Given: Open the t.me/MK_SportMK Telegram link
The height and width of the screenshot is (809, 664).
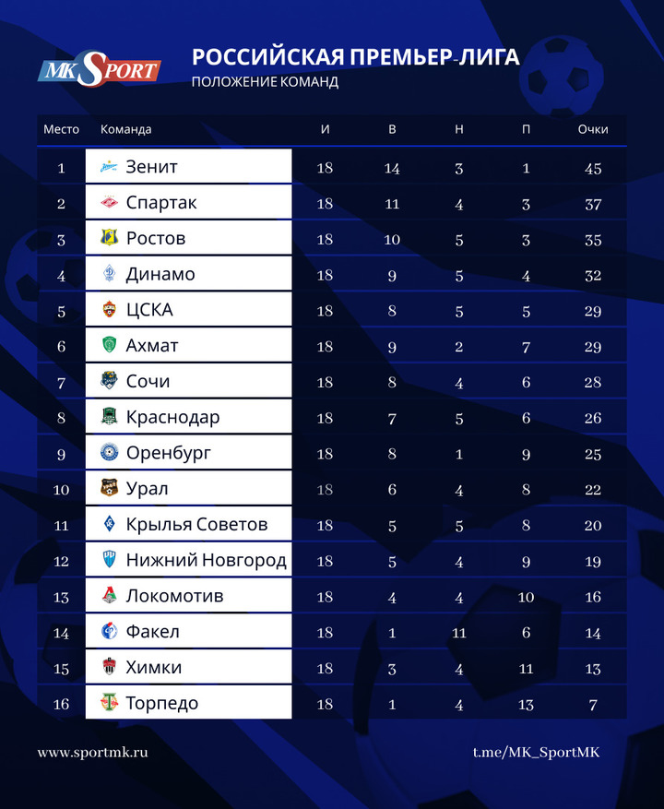Looking at the screenshot, I should tap(536, 753).
